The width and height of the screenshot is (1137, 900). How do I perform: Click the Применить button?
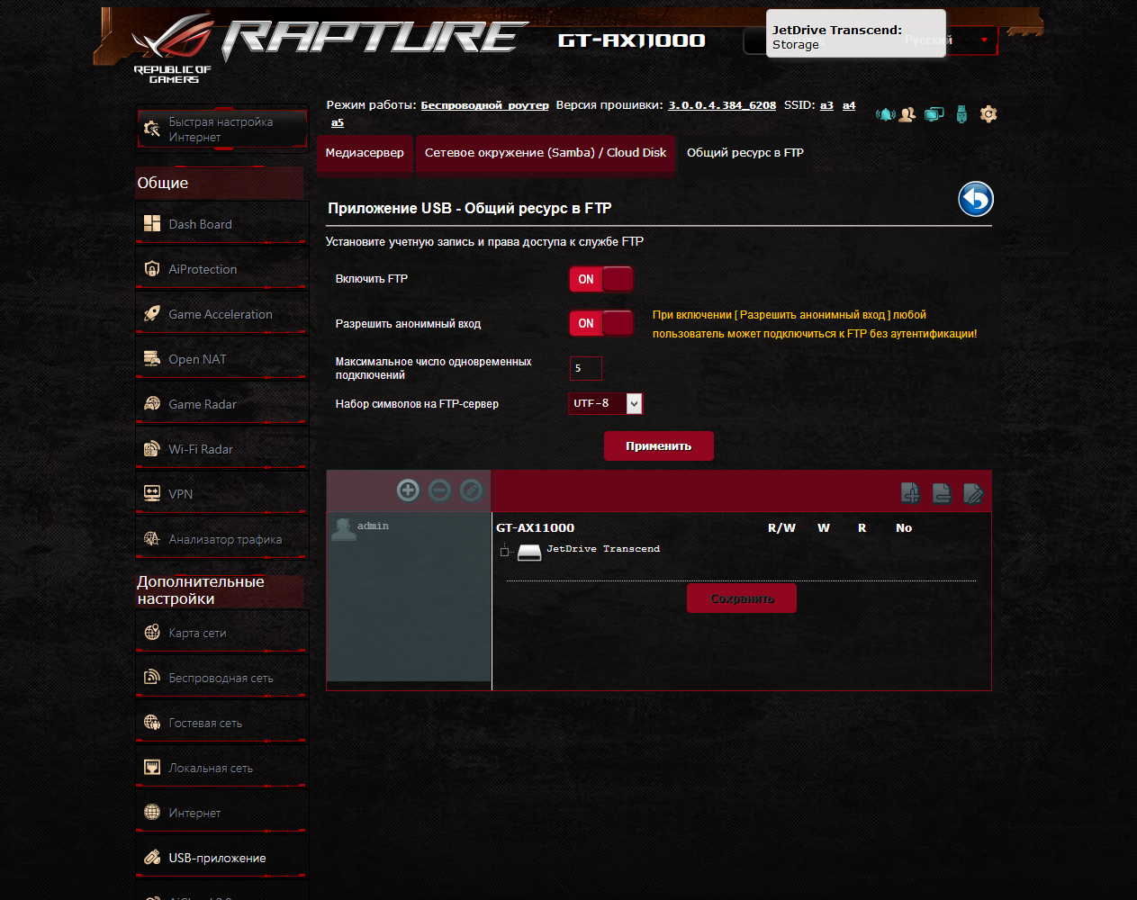click(x=659, y=446)
